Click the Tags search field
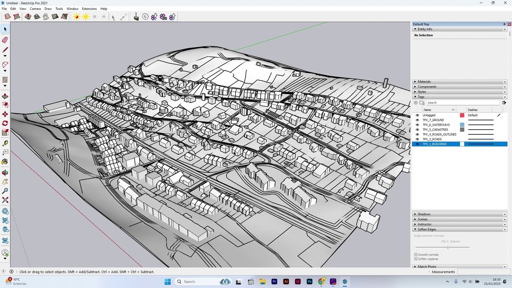 (x=463, y=103)
